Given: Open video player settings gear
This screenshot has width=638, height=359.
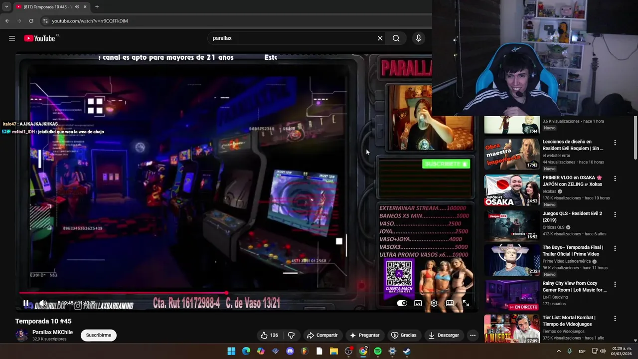Looking at the screenshot, I should click(x=434, y=303).
